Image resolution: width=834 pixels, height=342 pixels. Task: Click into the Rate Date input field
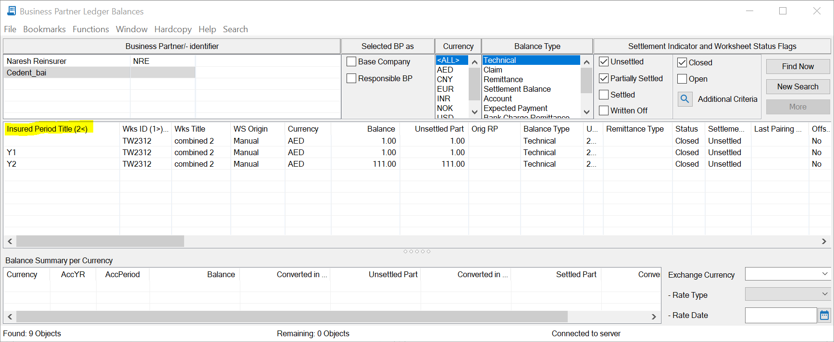(x=780, y=315)
